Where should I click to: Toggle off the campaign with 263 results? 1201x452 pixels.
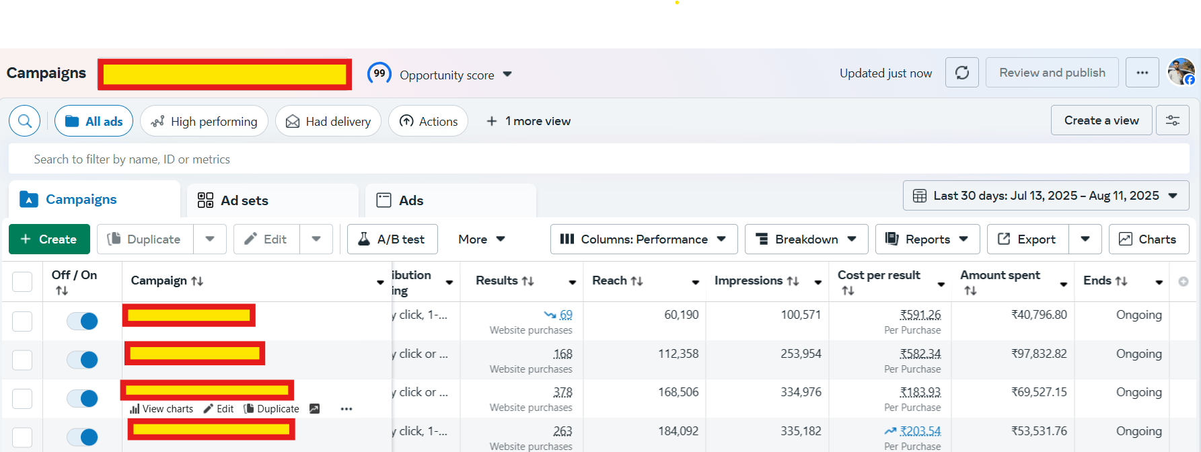[x=82, y=437]
